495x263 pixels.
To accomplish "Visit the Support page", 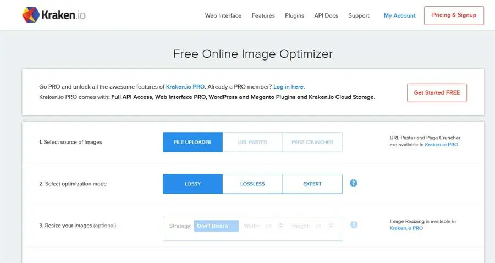I will [359, 15].
